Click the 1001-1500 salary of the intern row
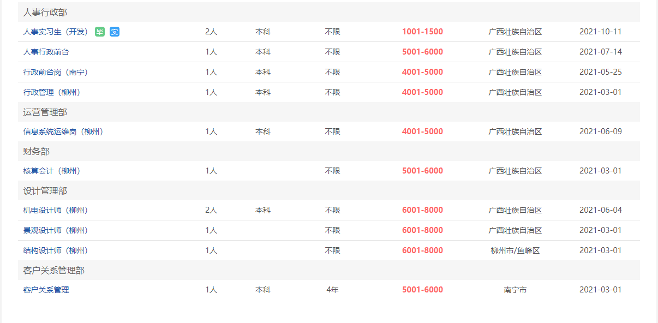Viewport: 658px width, 323px height. tap(422, 32)
